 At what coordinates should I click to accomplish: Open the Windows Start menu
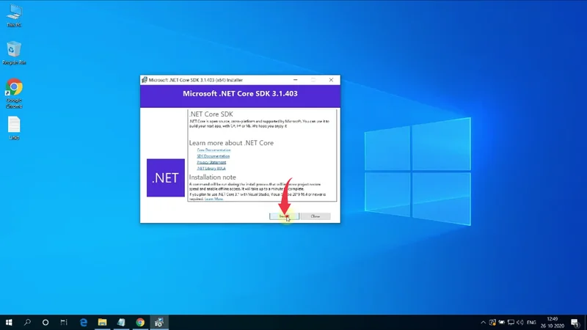pyautogui.click(x=10, y=322)
